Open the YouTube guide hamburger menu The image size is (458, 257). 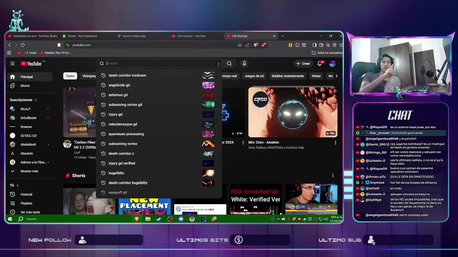(13, 64)
